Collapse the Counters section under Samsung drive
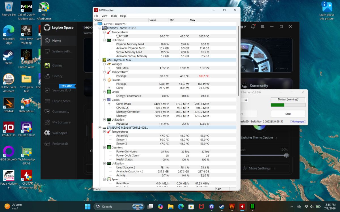This screenshot has height=212, width=340. pos(105,148)
